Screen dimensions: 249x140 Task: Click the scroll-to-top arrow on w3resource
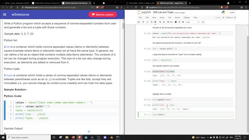click(89, 132)
